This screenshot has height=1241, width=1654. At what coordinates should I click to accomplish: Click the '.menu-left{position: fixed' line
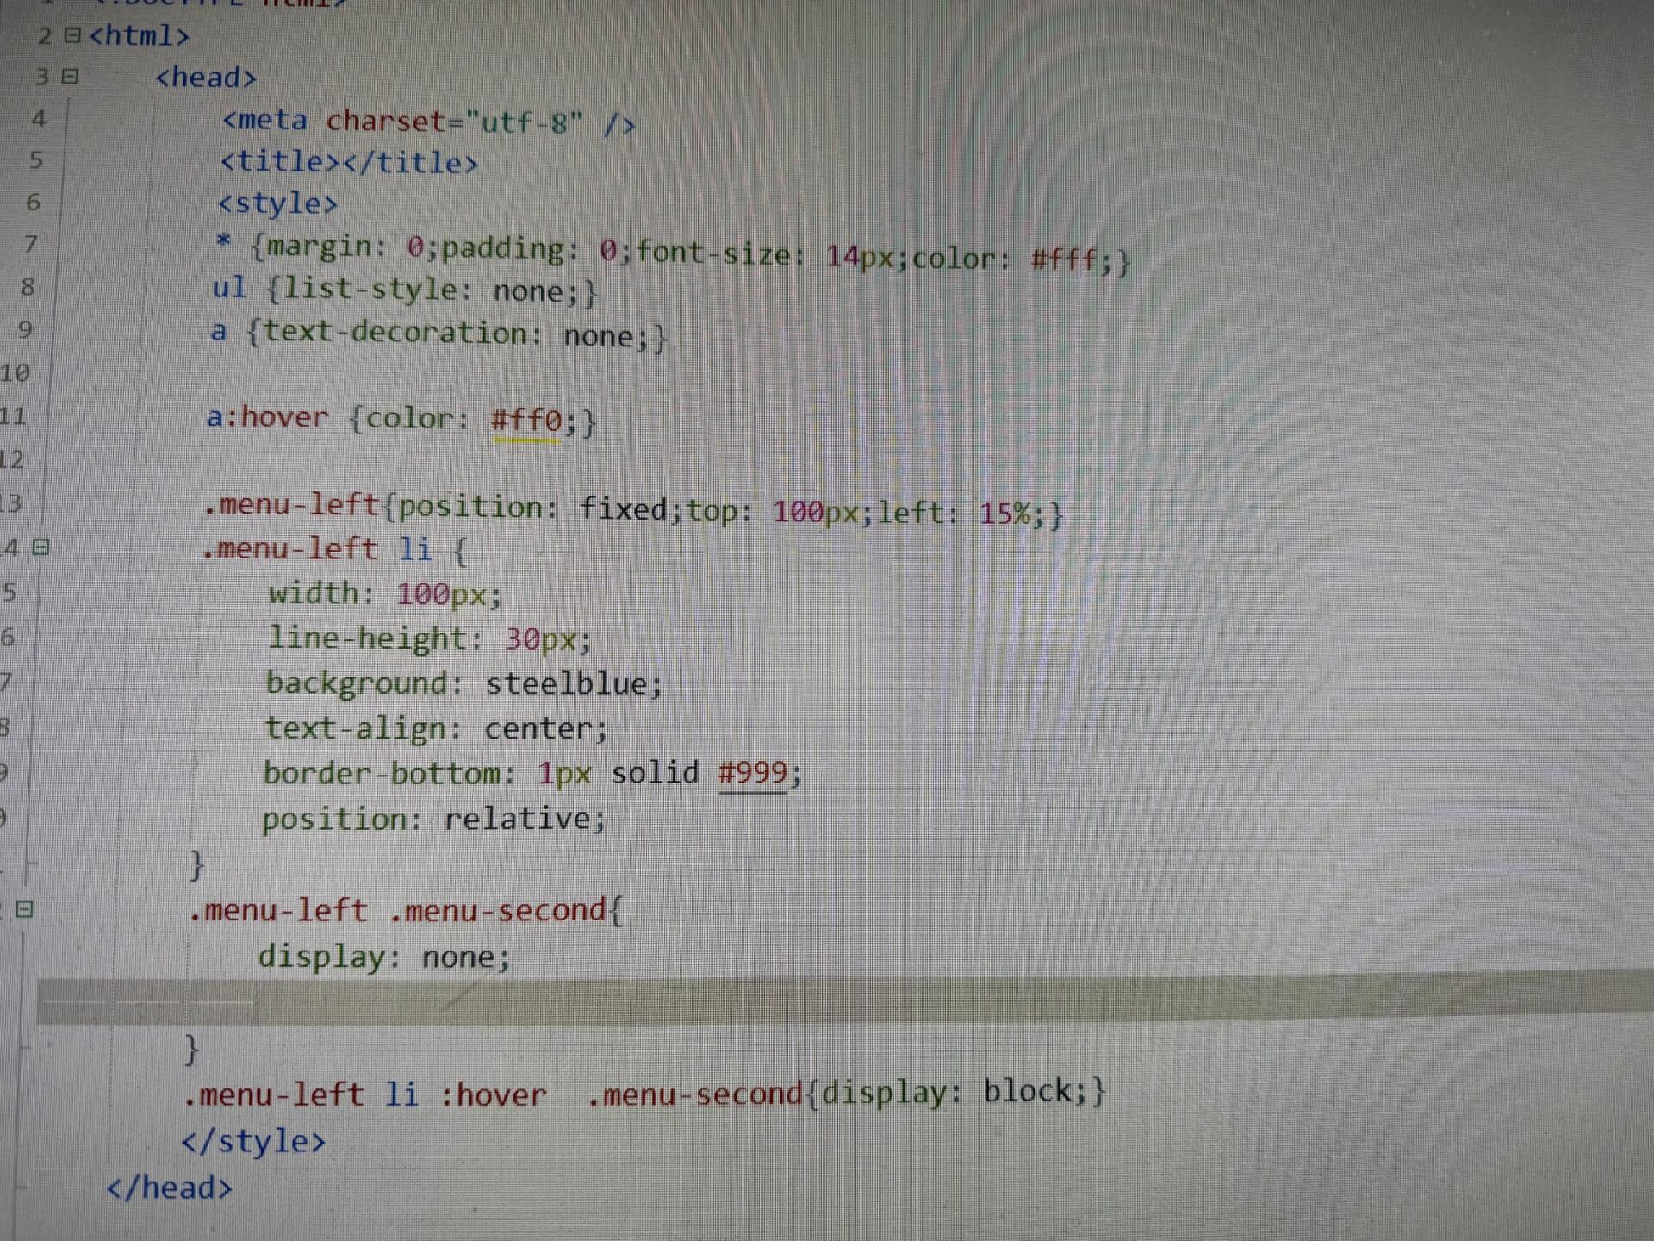coord(634,509)
